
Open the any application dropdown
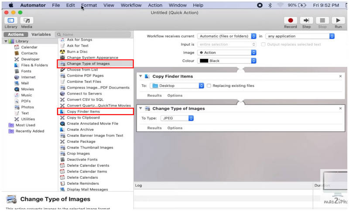(x=300, y=36)
